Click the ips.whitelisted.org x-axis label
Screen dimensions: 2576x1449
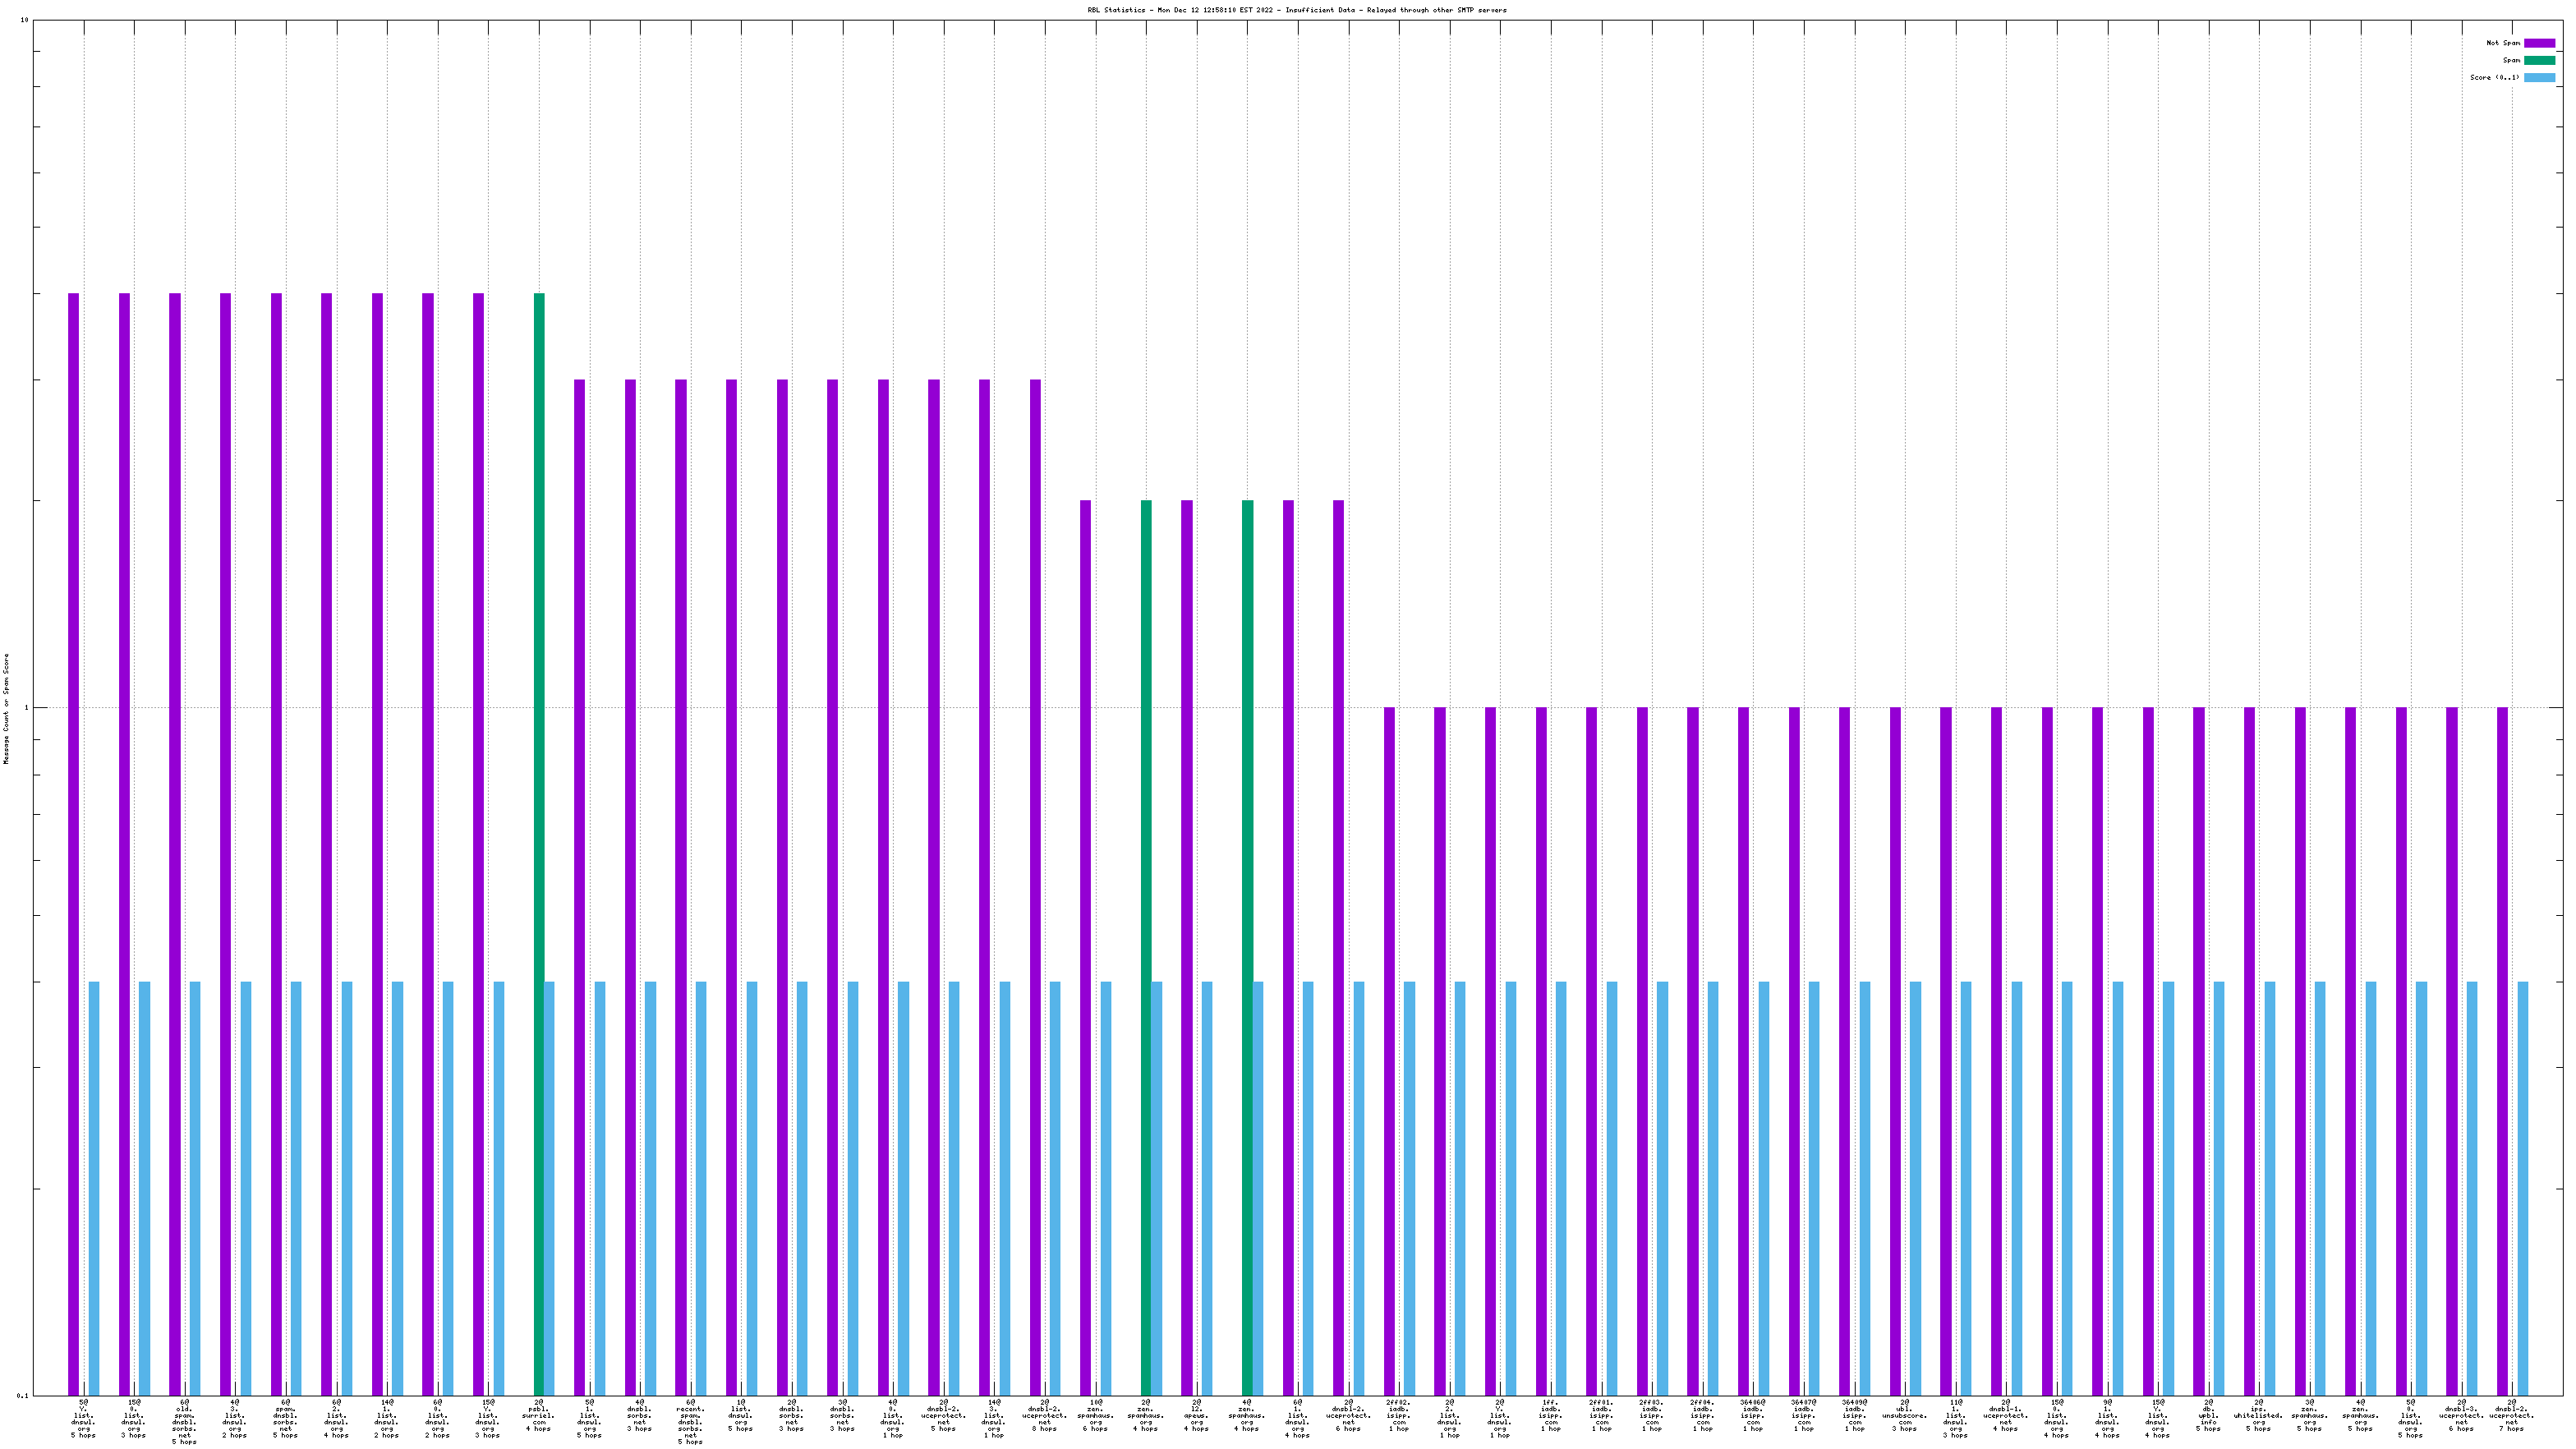(2258, 1415)
